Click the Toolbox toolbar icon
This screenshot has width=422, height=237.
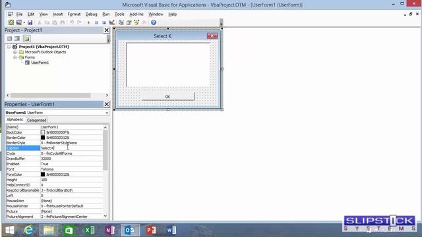point(144,22)
